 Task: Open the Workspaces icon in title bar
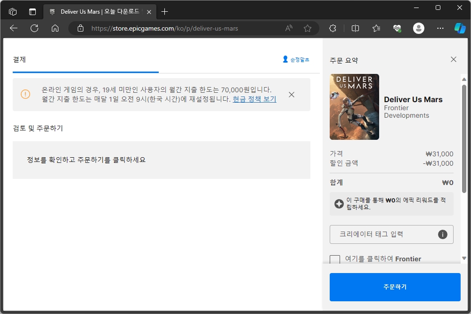pyautogui.click(x=13, y=12)
